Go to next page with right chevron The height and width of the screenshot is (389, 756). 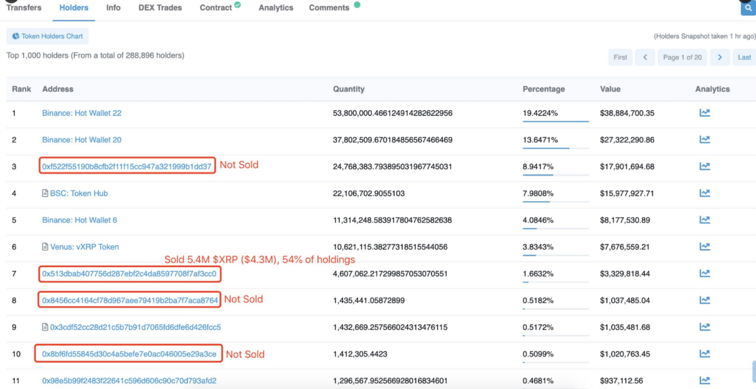coord(720,57)
